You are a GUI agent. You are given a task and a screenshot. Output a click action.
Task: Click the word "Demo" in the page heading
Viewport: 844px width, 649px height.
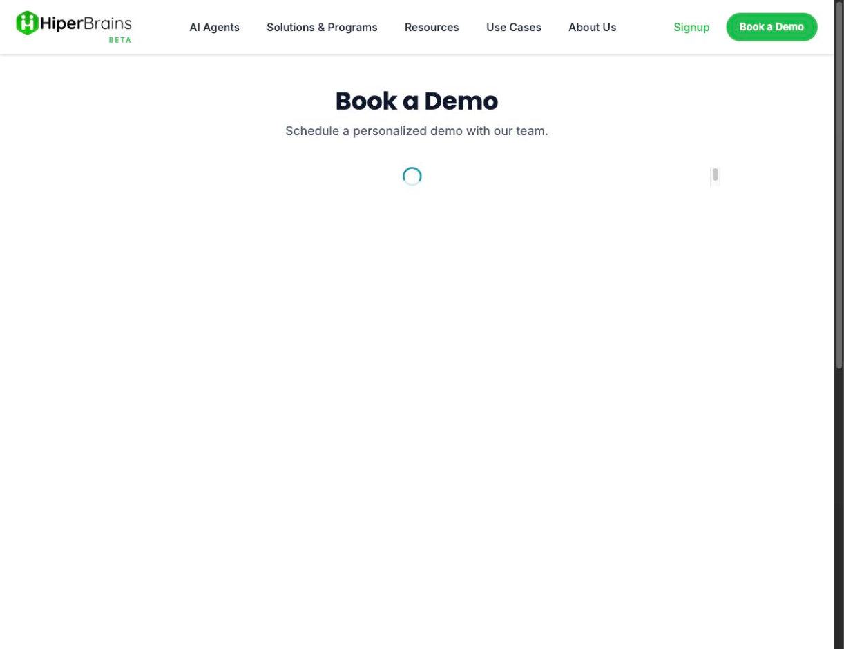pyautogui.click(x=461, y=101)
